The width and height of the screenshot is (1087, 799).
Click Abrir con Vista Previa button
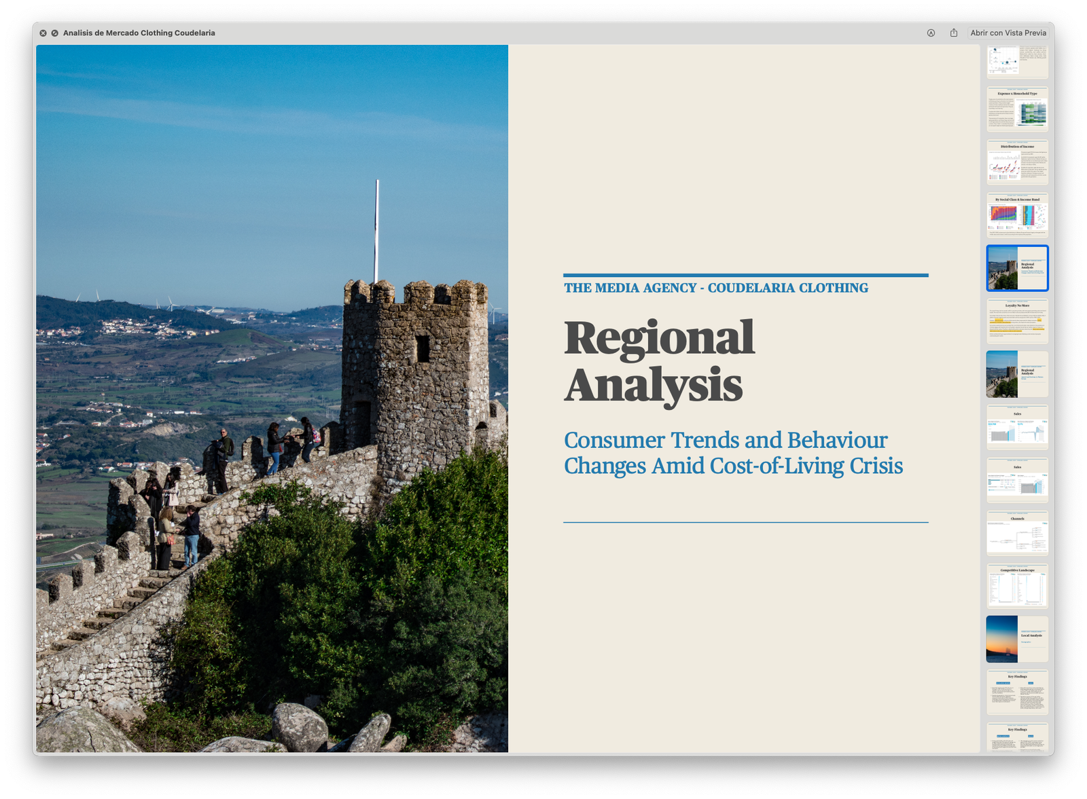point(1008,33)
